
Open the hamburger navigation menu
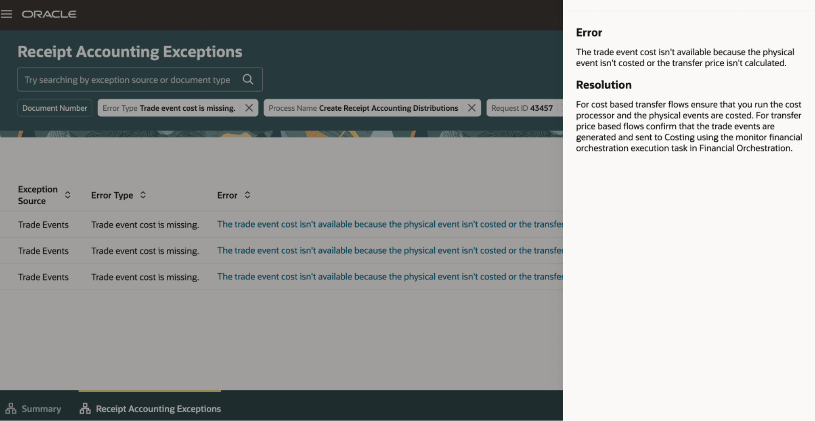(6, 14)
